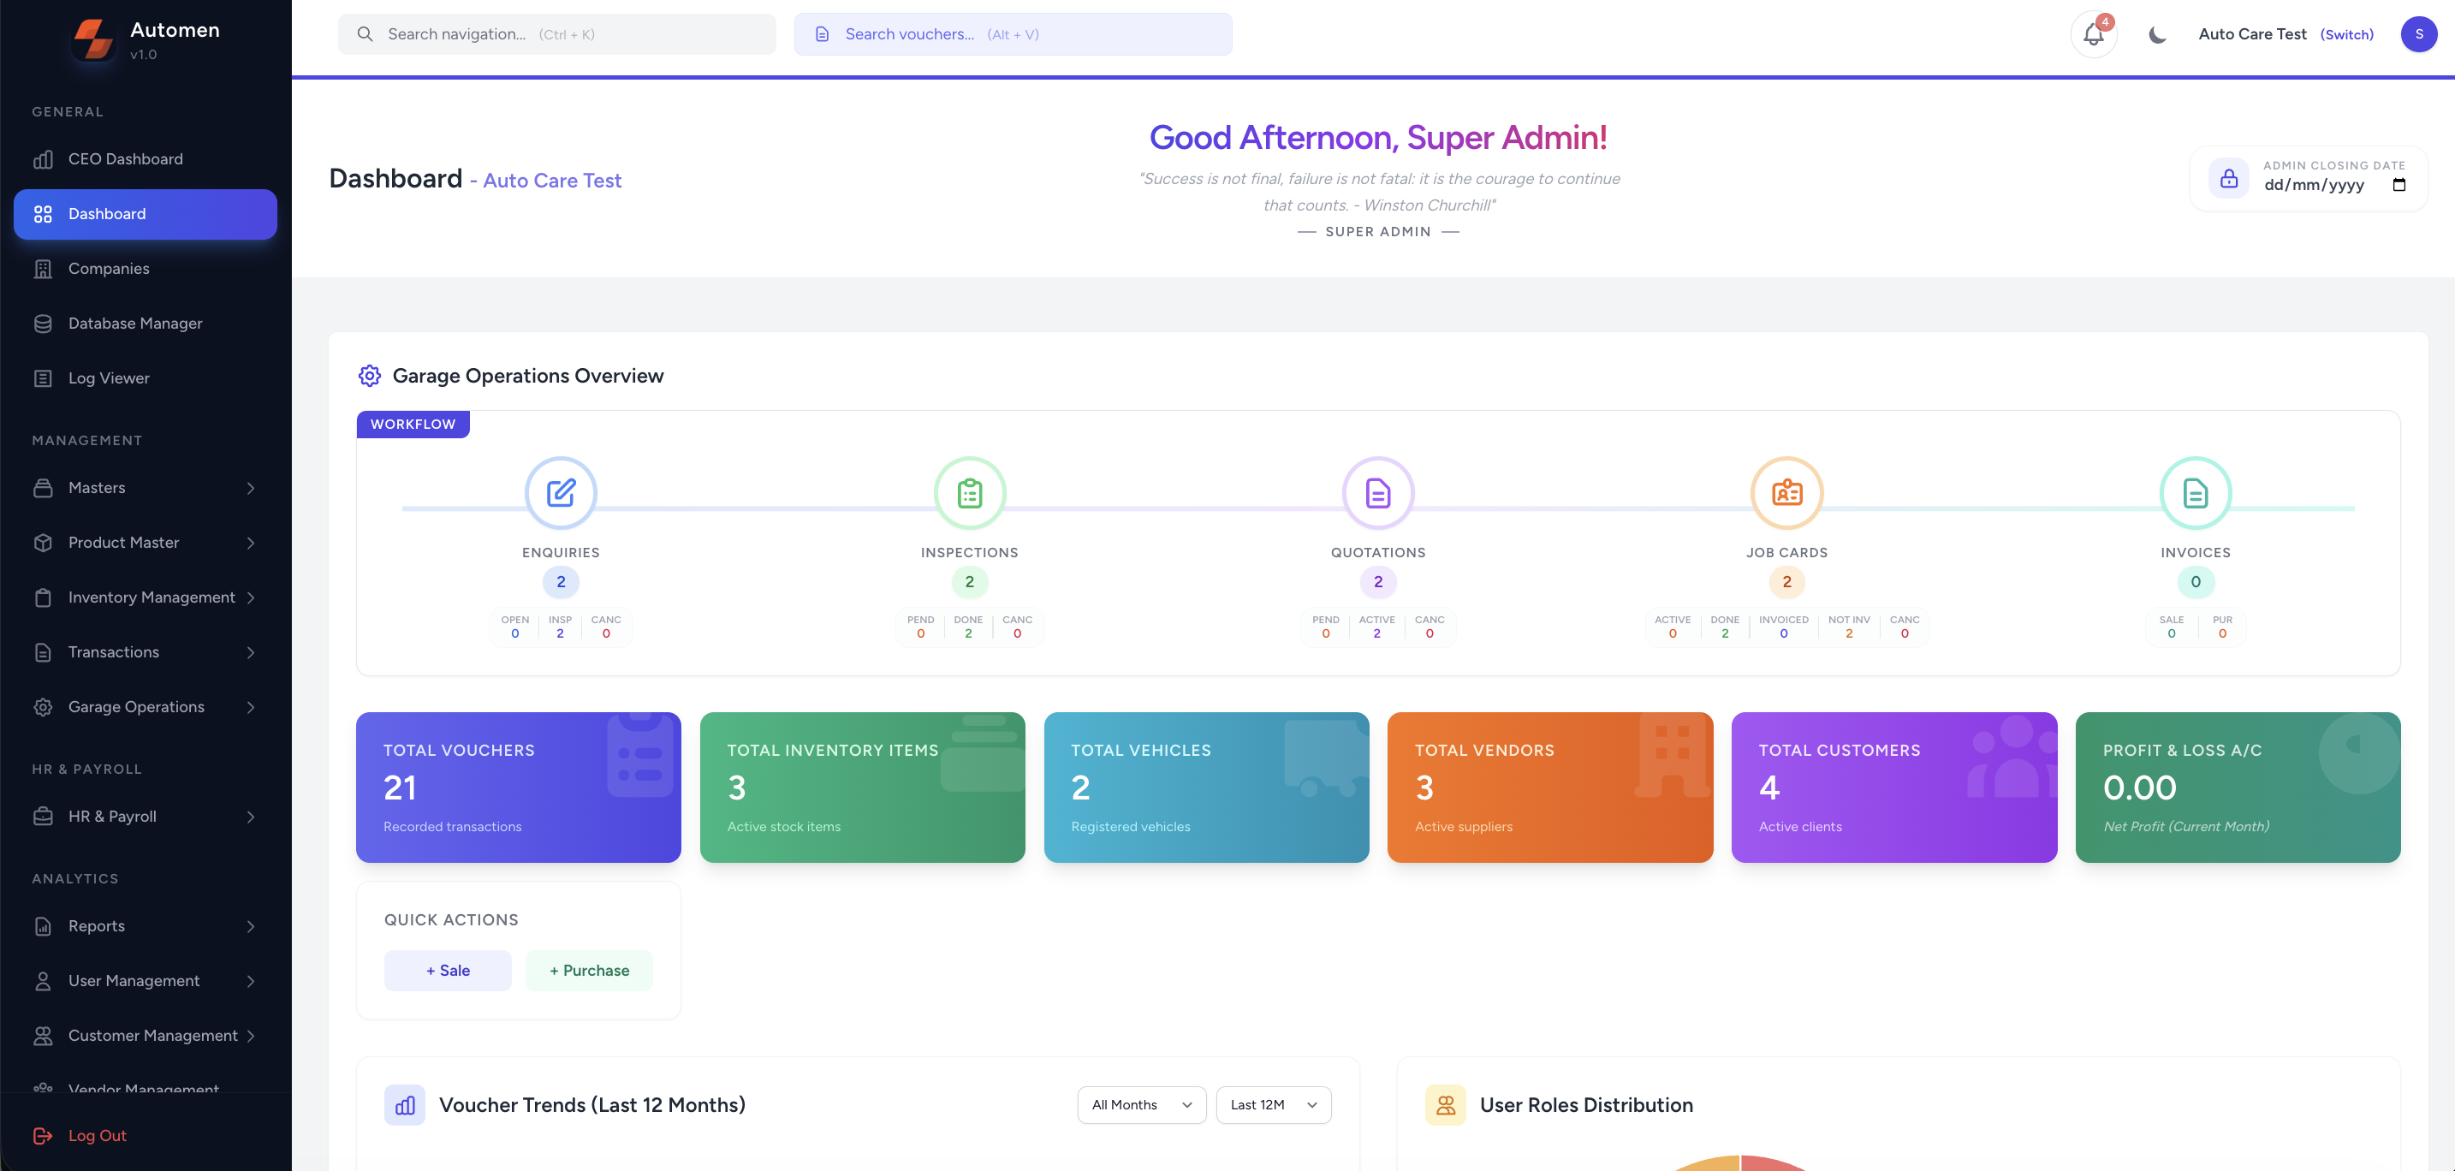
Task: Open the Transactions menu item
Action: click(x=145, y=652)
